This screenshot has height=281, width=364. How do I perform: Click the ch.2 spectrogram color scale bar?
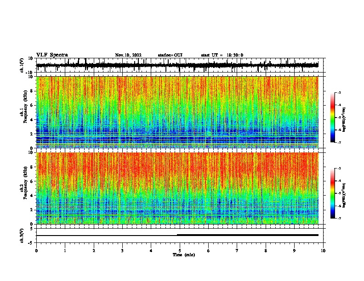(332, 193)
